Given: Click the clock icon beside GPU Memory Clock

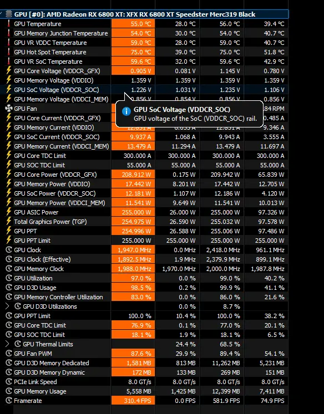Looking at the screenshot, I should tap(9, 269).
